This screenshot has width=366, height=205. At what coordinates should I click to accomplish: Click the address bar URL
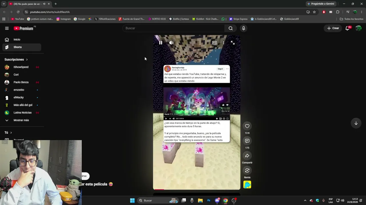(x=50, y=12)
